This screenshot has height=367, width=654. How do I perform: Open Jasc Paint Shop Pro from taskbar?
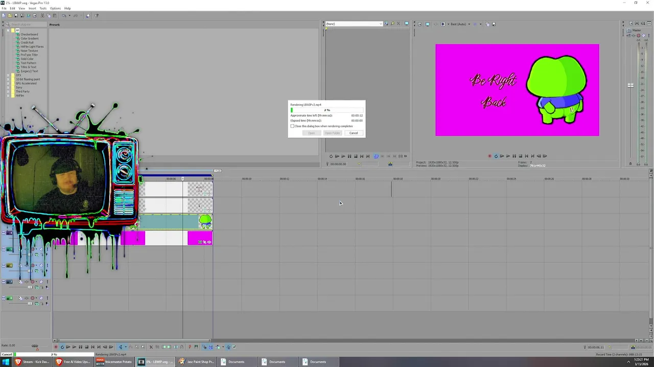point(196,361)
